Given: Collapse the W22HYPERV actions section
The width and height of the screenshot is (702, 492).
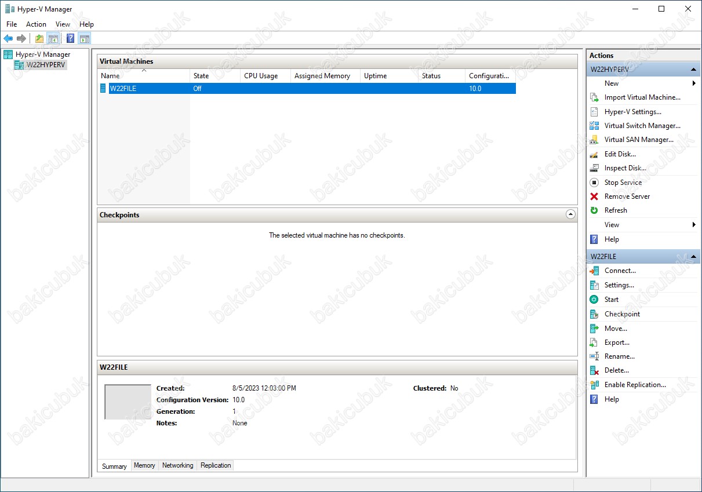Looking at the screenshot, I should pos(693,70).
